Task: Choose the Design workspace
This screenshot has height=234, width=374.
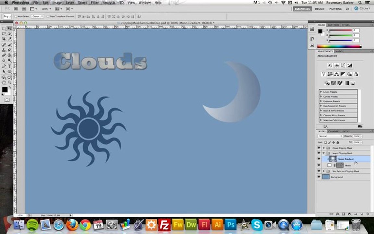Action: pos(319,9)
